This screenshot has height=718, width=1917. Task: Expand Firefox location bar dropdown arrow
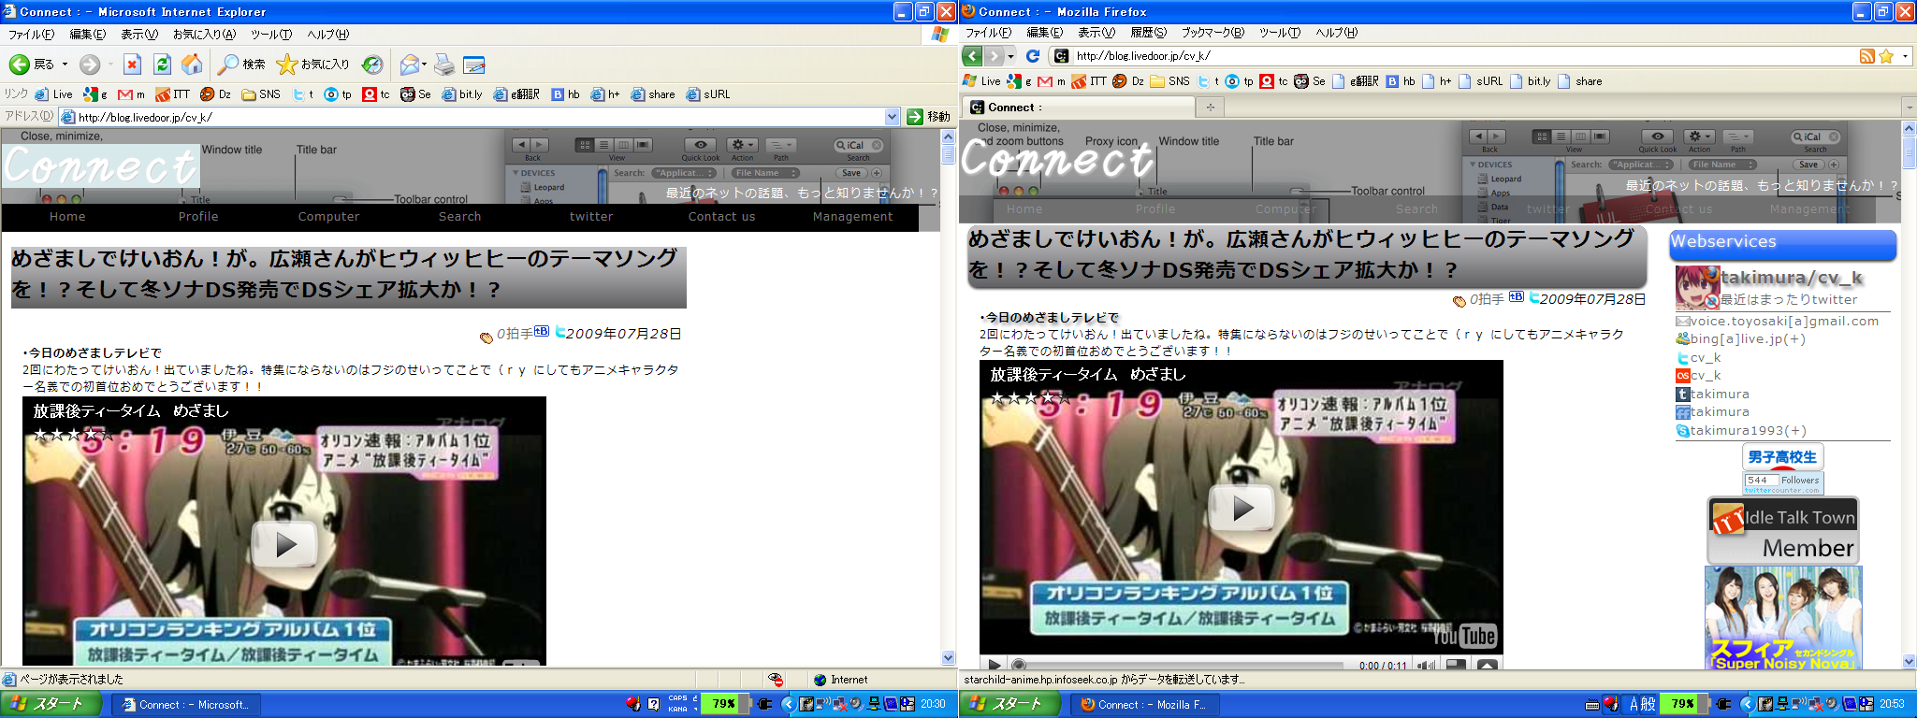tap(1905, 56)
